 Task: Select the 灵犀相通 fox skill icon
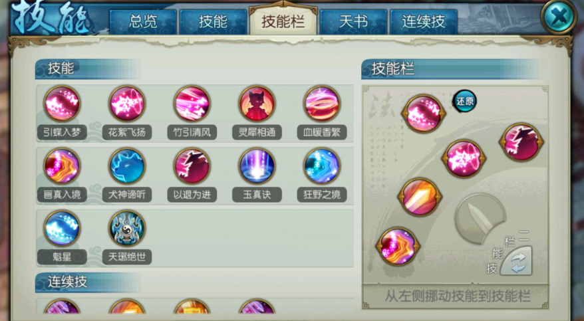(257, 104)
